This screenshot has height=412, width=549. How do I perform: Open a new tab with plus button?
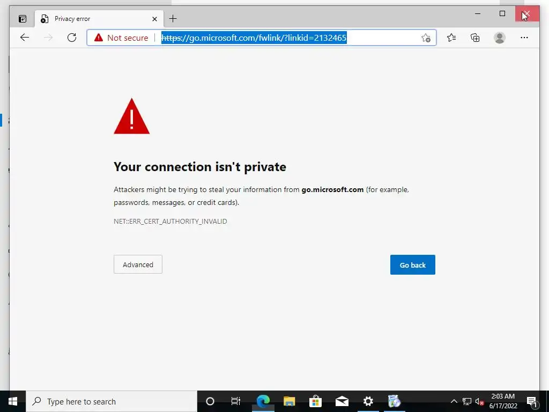173,19
